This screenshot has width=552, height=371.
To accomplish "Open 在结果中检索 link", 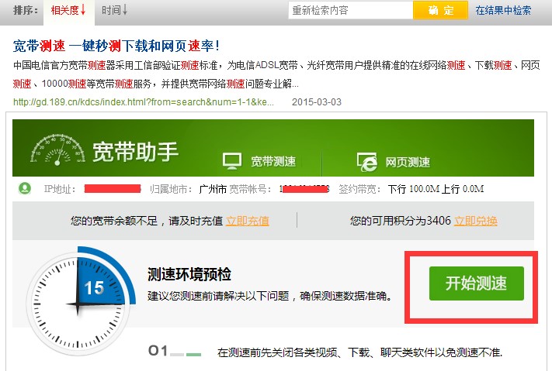I will pyautogui.click(x=503, y=11).
